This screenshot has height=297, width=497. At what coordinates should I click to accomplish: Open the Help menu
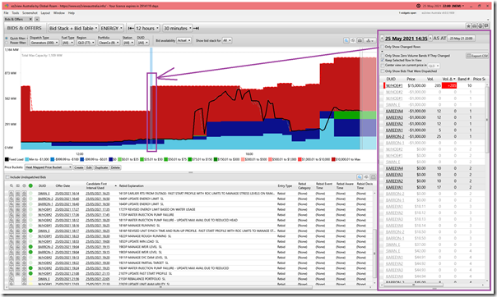[72, 13]
